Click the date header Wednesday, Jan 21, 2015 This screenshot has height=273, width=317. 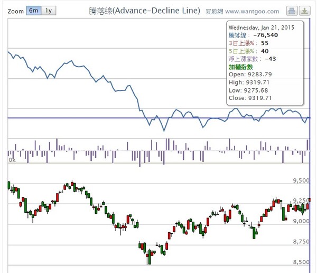[x=261, y=26]
